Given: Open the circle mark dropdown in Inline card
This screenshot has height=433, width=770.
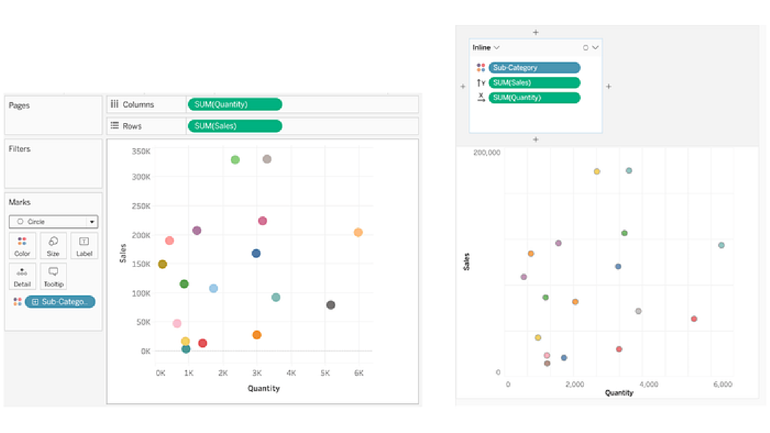Looking at the screenshot, I should (590, 47).
